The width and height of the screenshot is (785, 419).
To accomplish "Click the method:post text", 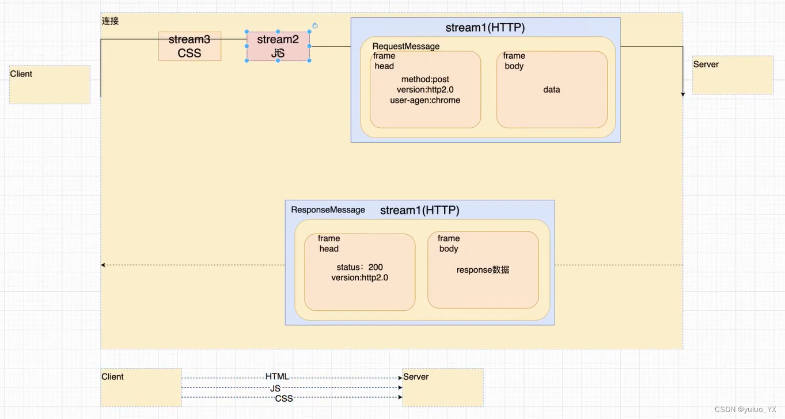I will [x=425, y=79].
